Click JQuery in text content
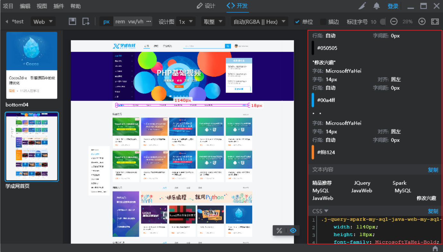 [362, 183]
